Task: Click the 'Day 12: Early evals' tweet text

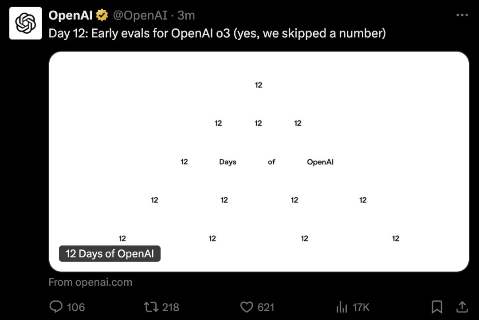Action: (217, 33)
